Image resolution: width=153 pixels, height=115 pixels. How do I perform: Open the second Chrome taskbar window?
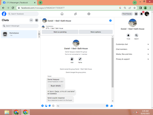(25, 112)
